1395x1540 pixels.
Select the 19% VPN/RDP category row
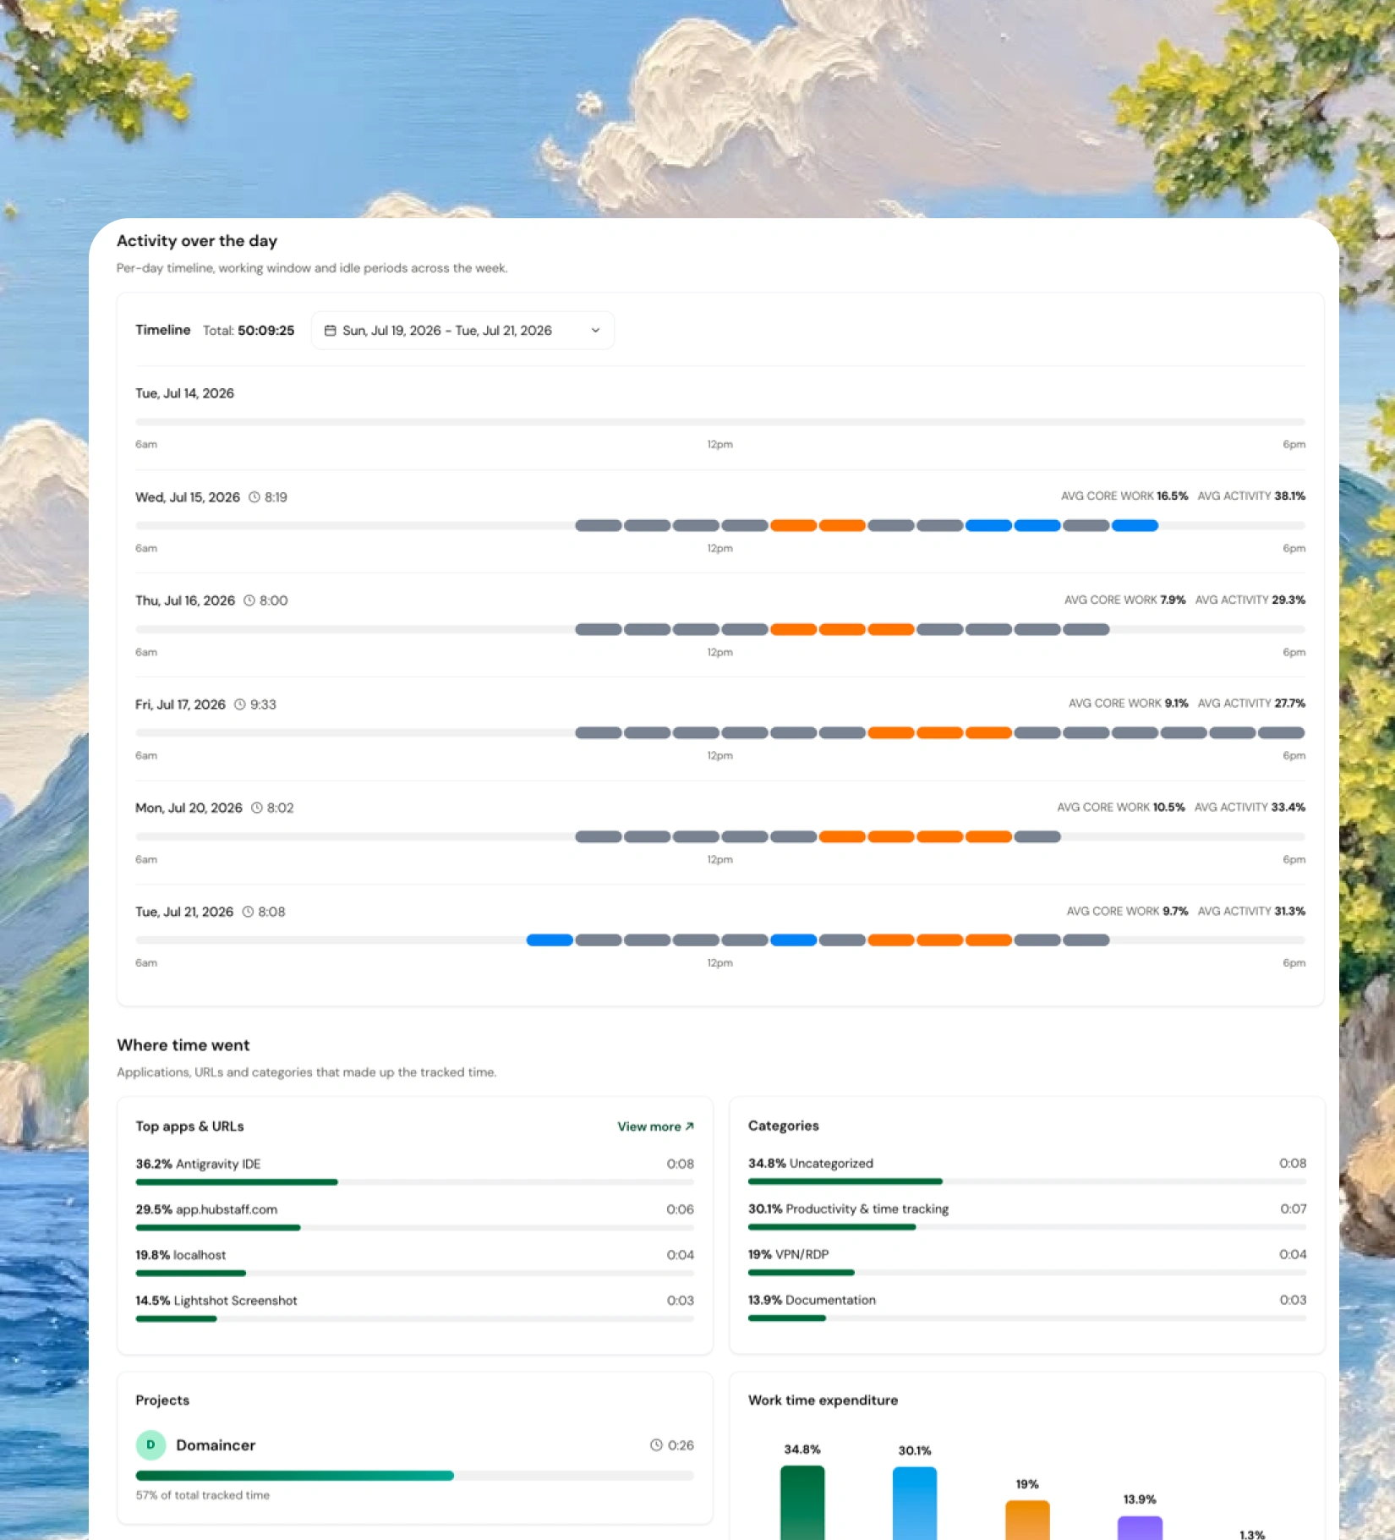pos(1027,1262)
